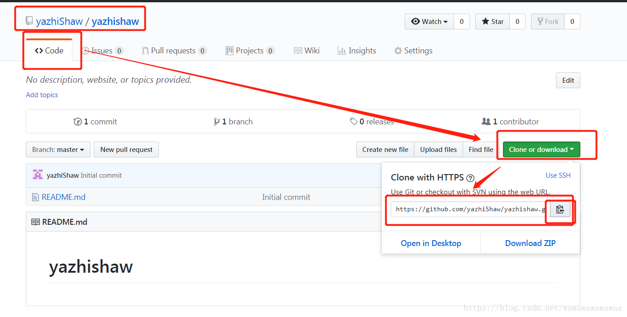Open the Initial commit link in the README.md row

286,197
